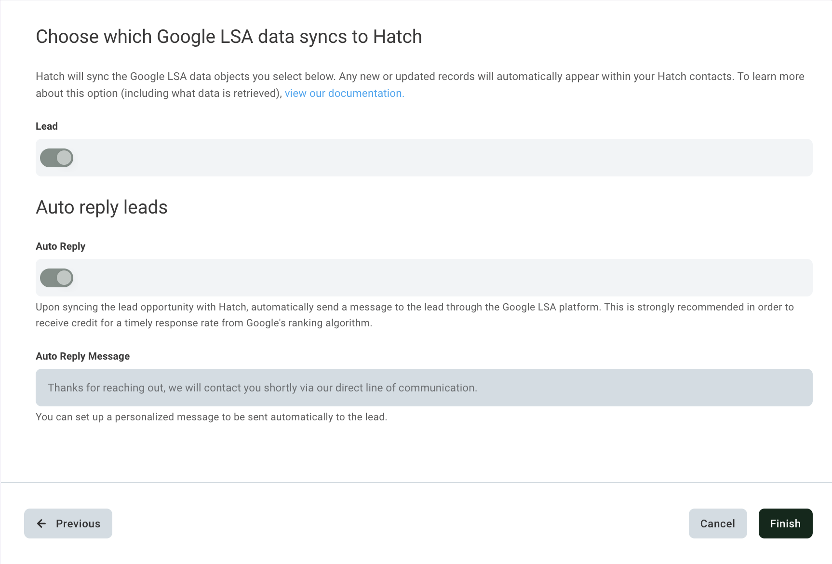The width and height of the screenshot is (832, 564).
Task: Click the Cancel button
Action: tap(718, 524)
